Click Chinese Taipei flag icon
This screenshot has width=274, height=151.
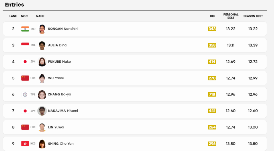(x=25, y=94)
